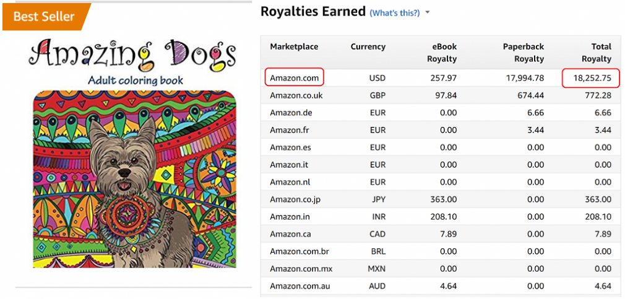Viewport: 625px width, 299px height.
Task: Click the Amazon.de marketplace entry
Action: coord(291,113)
